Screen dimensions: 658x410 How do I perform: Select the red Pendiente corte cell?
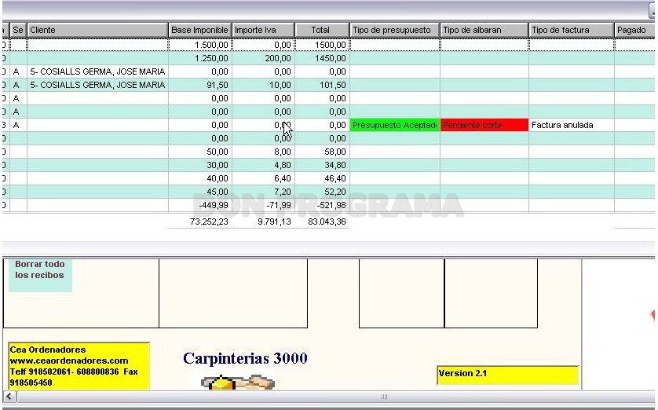(484, 125)
